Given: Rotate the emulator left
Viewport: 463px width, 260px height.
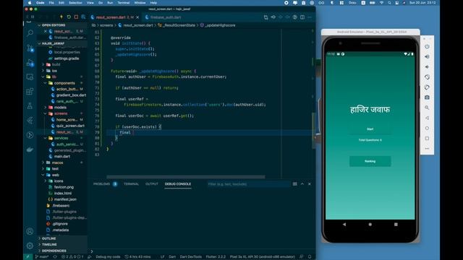Looking at the screenshot, I should pos(427,77).
